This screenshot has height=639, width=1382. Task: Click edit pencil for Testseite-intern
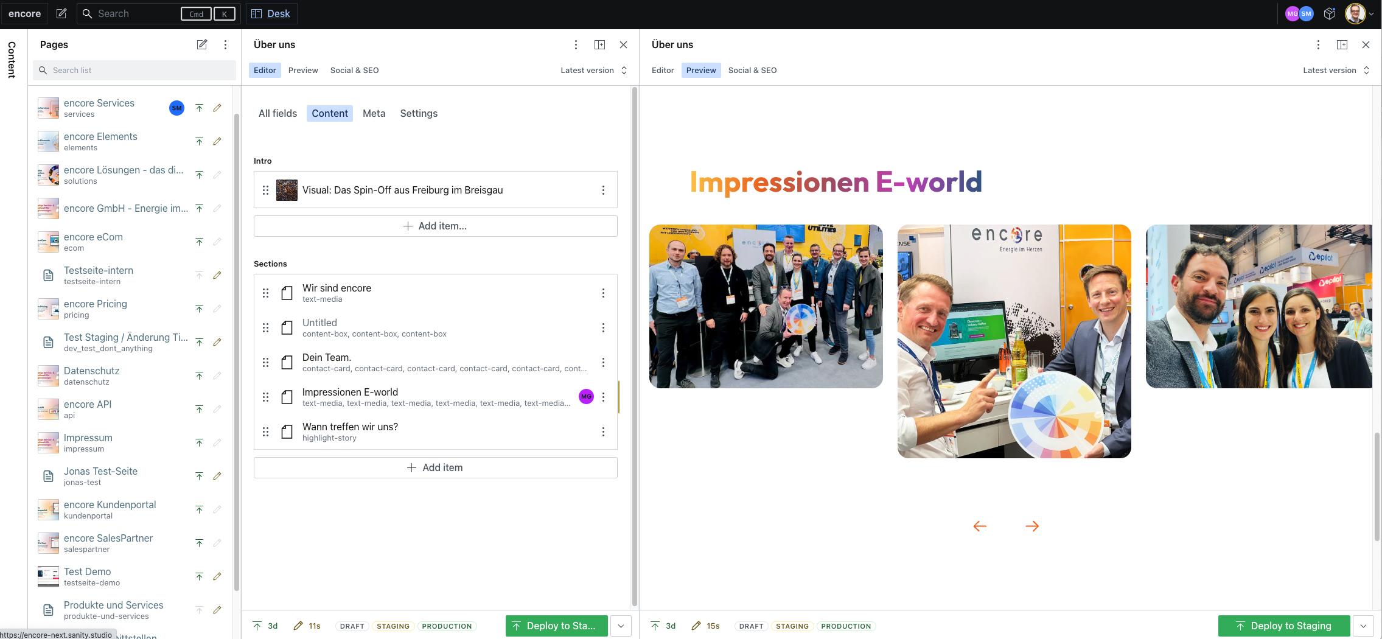pos(217,275)
